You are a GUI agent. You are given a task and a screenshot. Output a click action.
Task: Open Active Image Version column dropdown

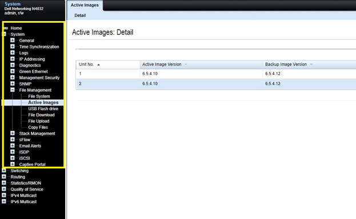pyautogui.click(x=186, y=64)
